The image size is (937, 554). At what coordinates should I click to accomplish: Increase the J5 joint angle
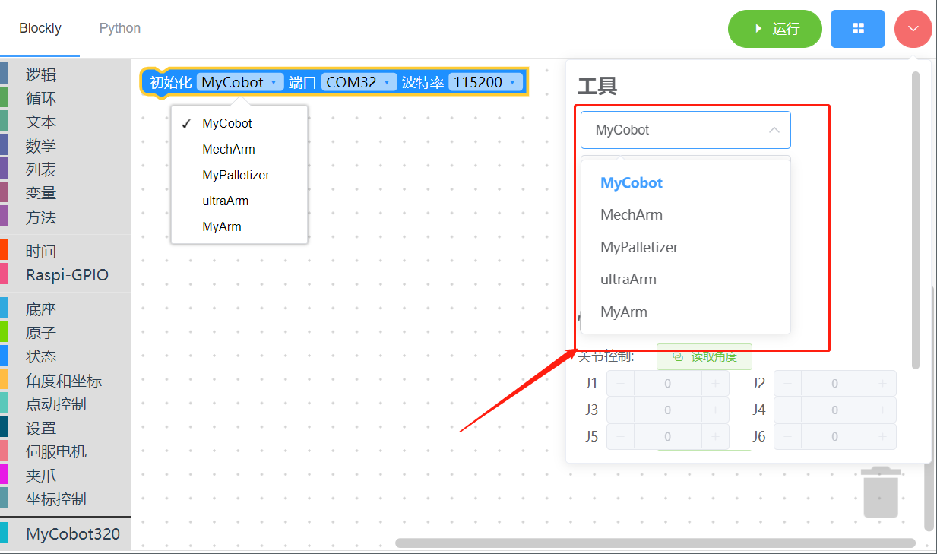coord(715,437)
